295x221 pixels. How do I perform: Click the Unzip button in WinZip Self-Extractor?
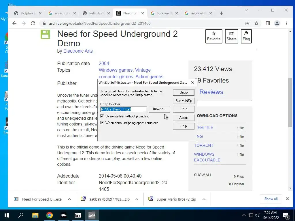184,92
